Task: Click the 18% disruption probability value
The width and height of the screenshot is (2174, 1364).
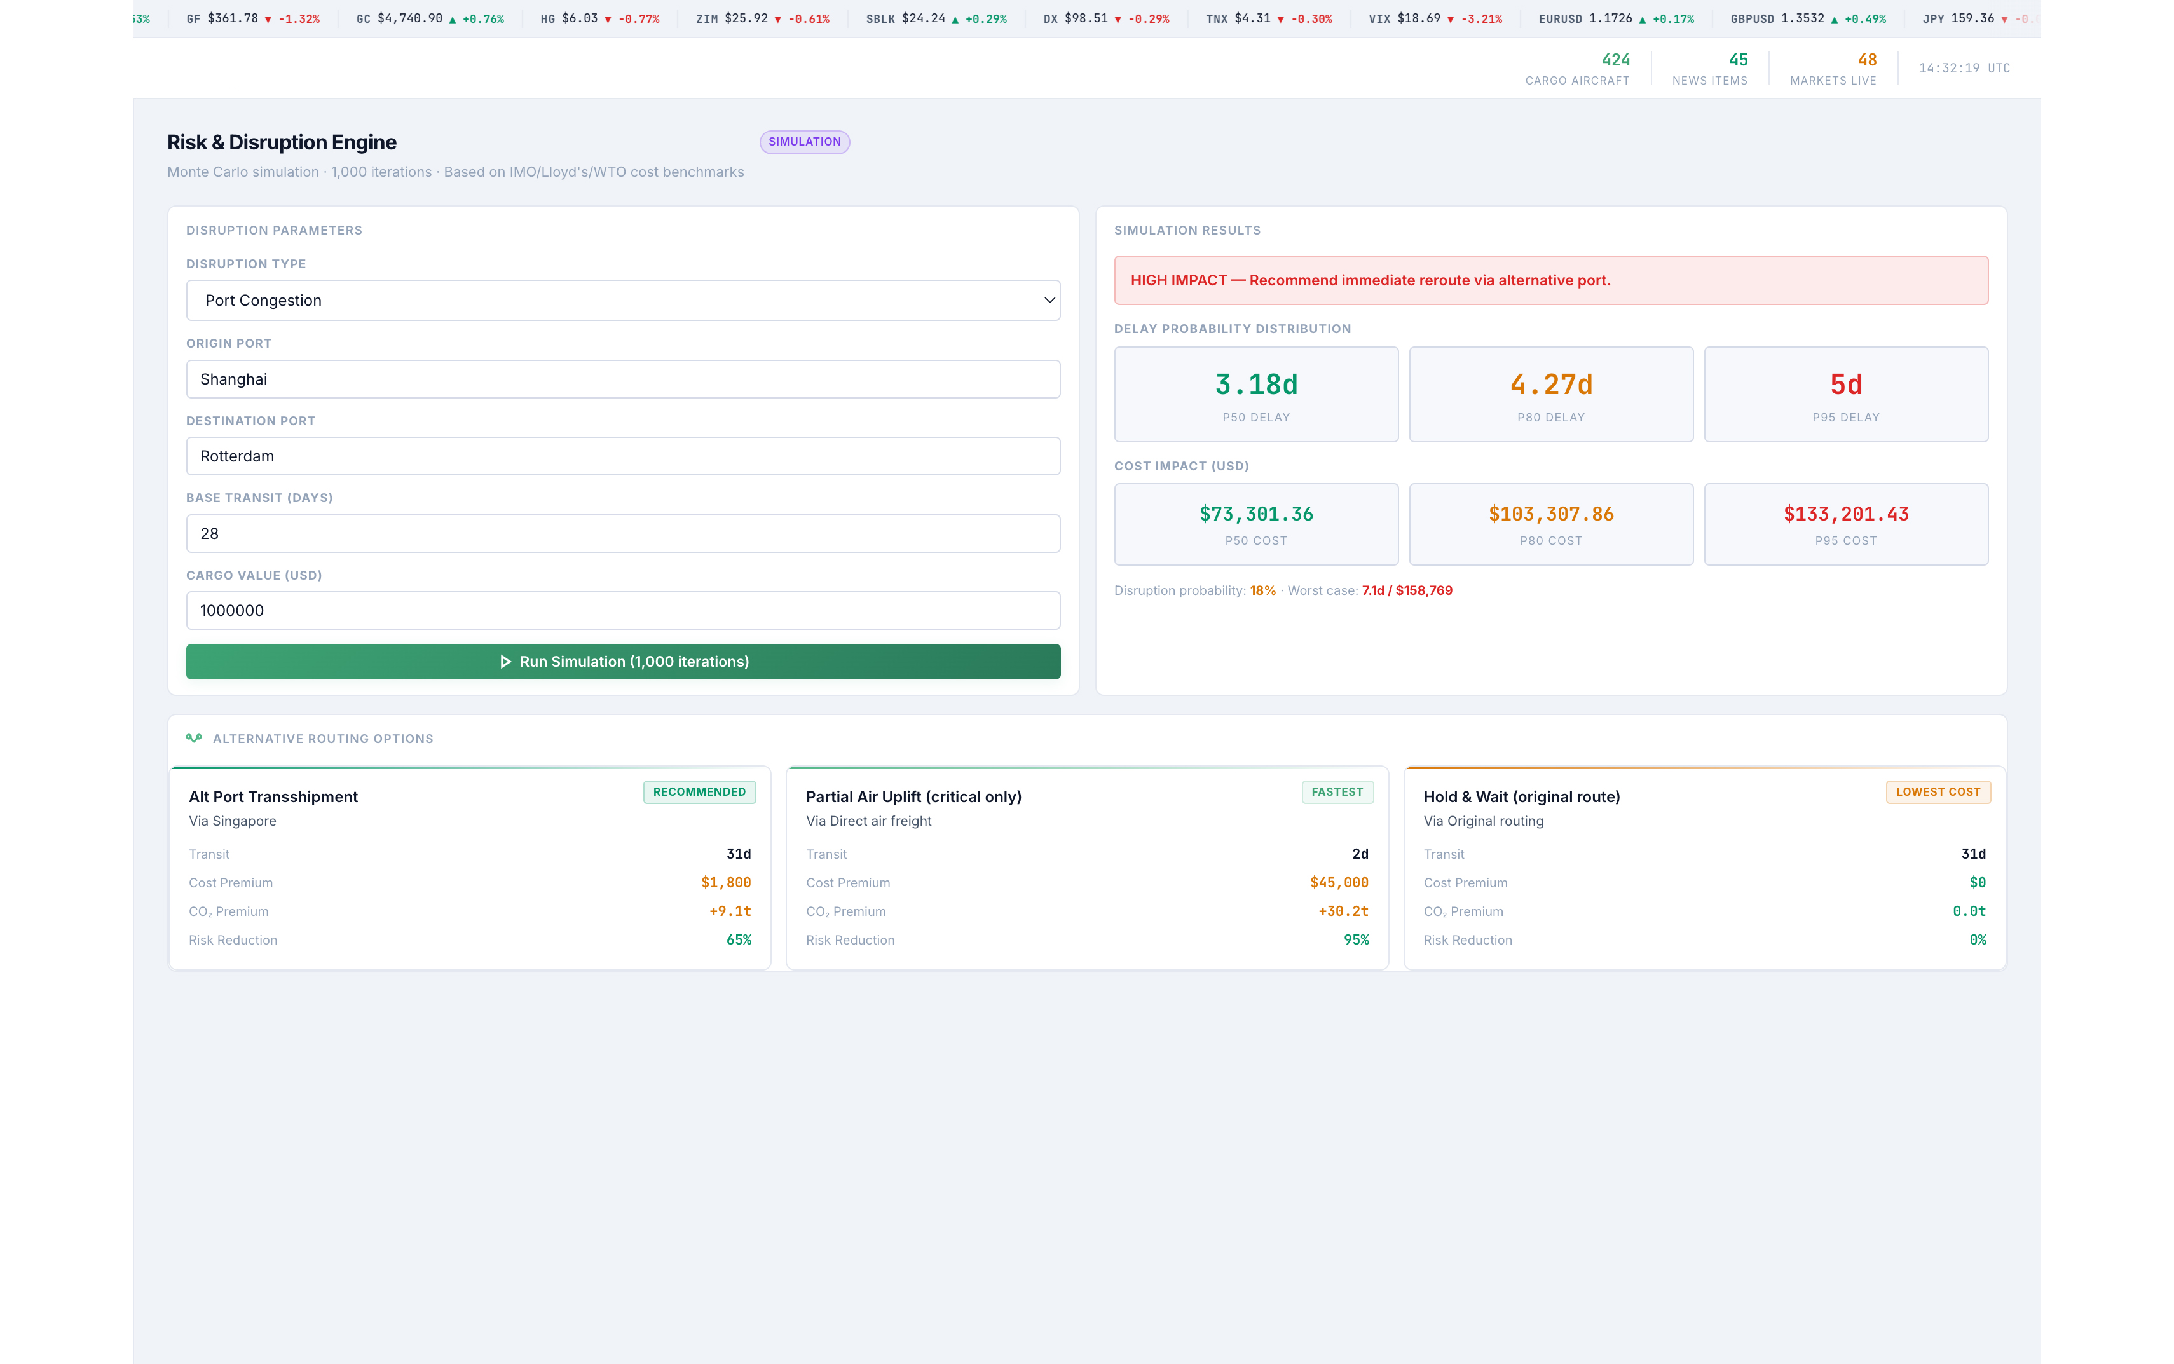Action: pos(1262,591)
